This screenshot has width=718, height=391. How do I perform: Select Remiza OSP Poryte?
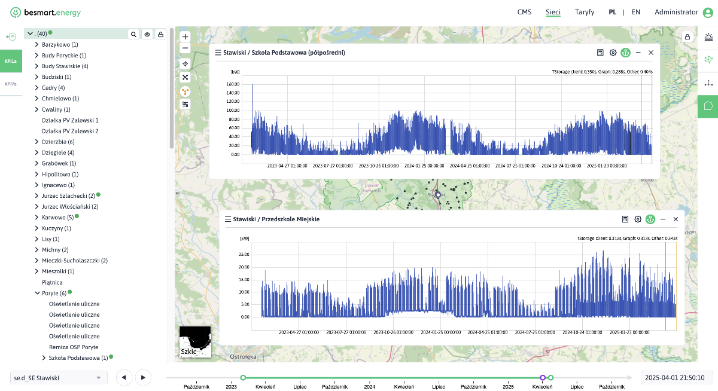pyautogui.click(x=74, y=347)
